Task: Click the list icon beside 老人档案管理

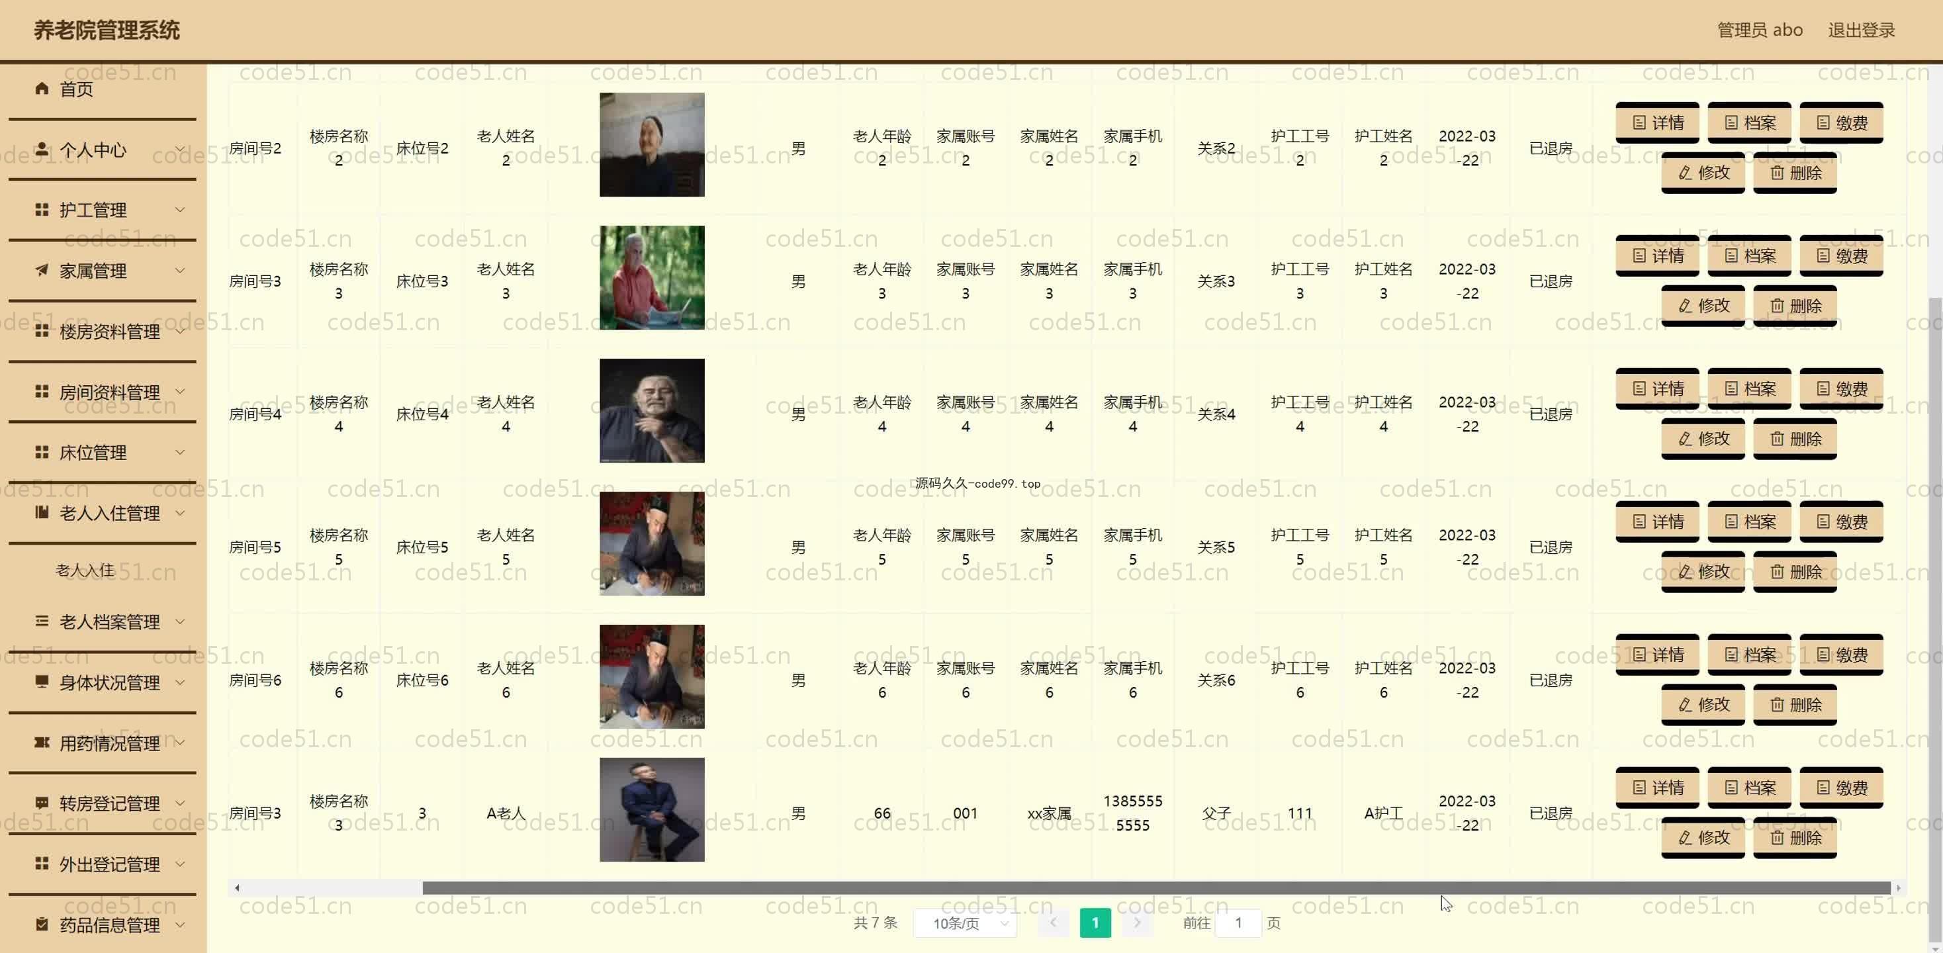Action: pyautogui.click(x=42, y=621)
